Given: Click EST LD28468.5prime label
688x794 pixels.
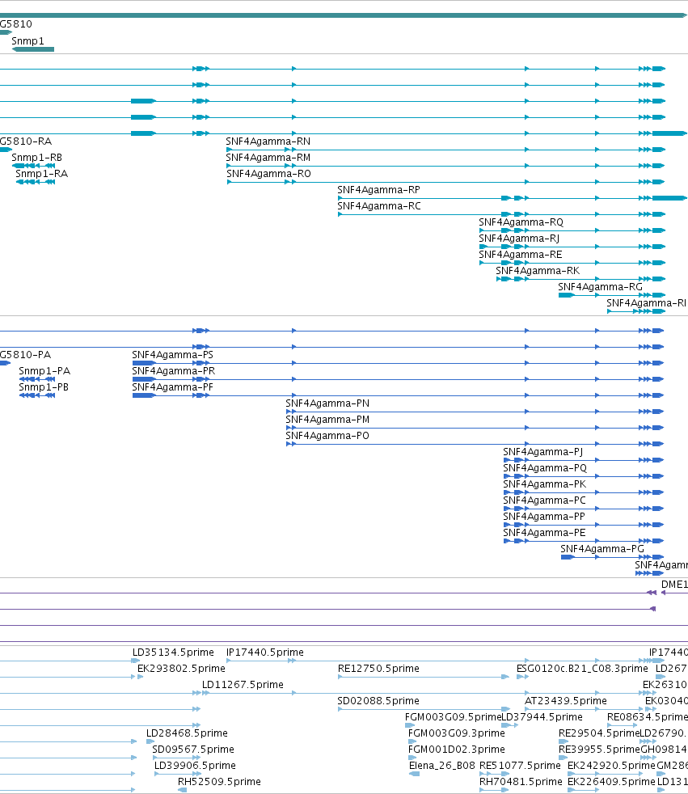Looking at the screenshot, I should (187, 733).
